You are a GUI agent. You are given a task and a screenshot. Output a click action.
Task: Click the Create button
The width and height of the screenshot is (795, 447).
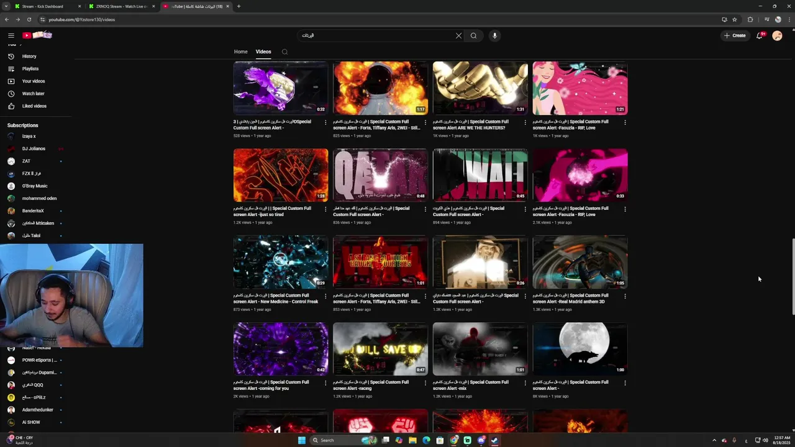click(x=735, y=35)
